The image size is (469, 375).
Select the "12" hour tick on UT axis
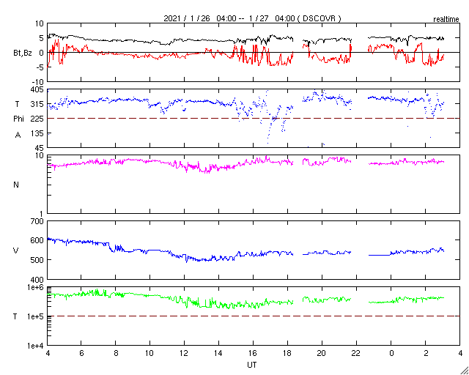184,353
